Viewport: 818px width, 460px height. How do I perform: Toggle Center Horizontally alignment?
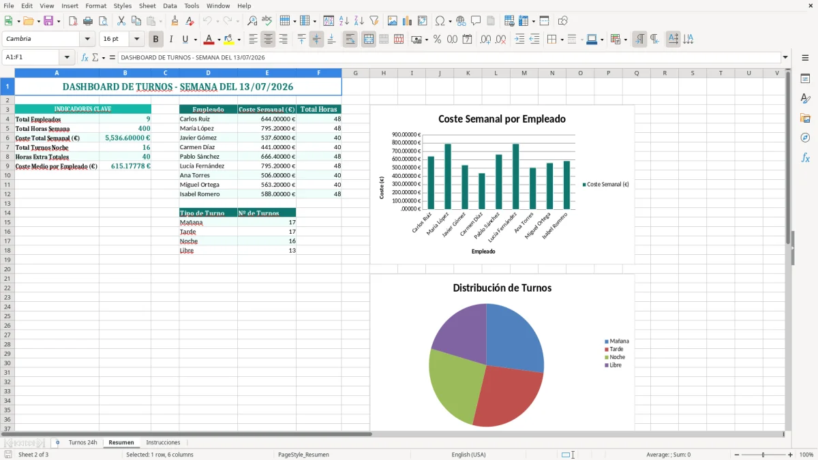(x=269, y=40)
